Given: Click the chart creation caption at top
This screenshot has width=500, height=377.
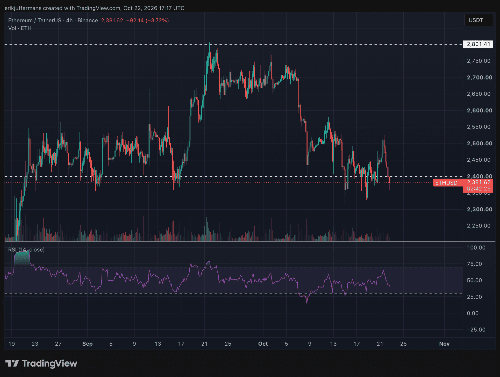Looking at the screenshot, I should [x=95, y=8].
